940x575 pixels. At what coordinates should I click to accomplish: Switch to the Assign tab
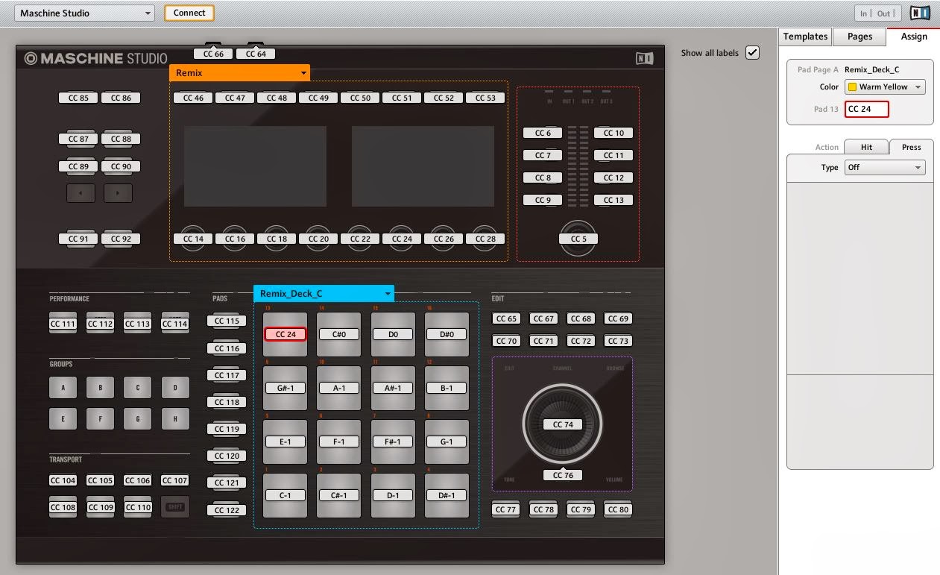click(914, 37)
